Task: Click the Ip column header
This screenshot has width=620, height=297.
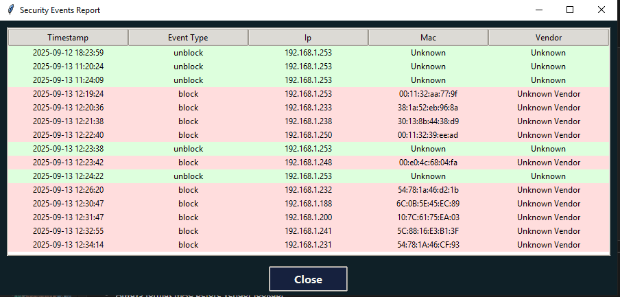Action: 308,38
